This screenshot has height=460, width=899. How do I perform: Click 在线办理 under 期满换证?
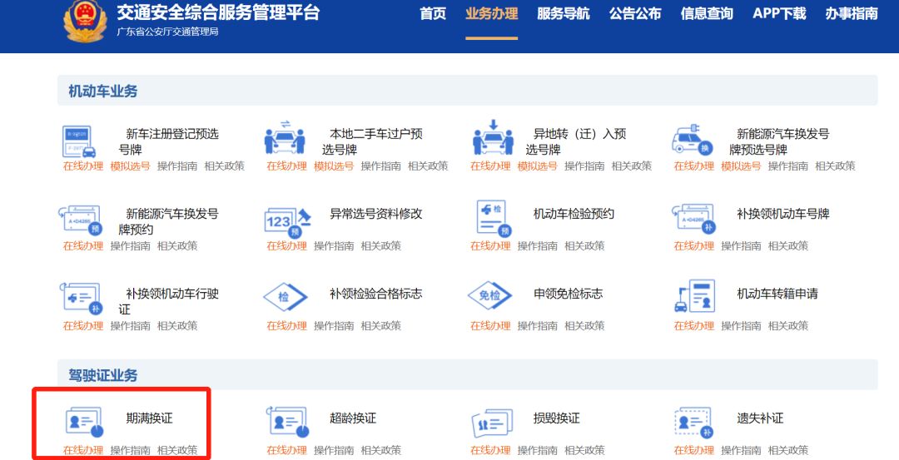83,450
